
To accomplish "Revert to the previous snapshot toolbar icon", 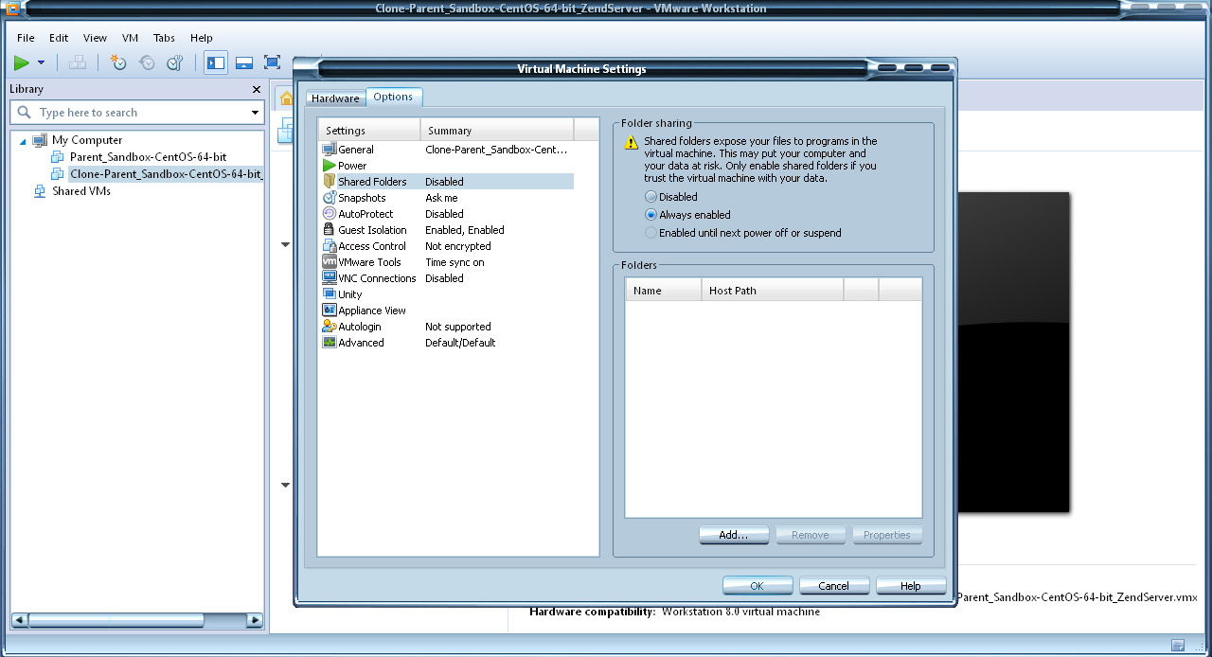I will point(147,63).
